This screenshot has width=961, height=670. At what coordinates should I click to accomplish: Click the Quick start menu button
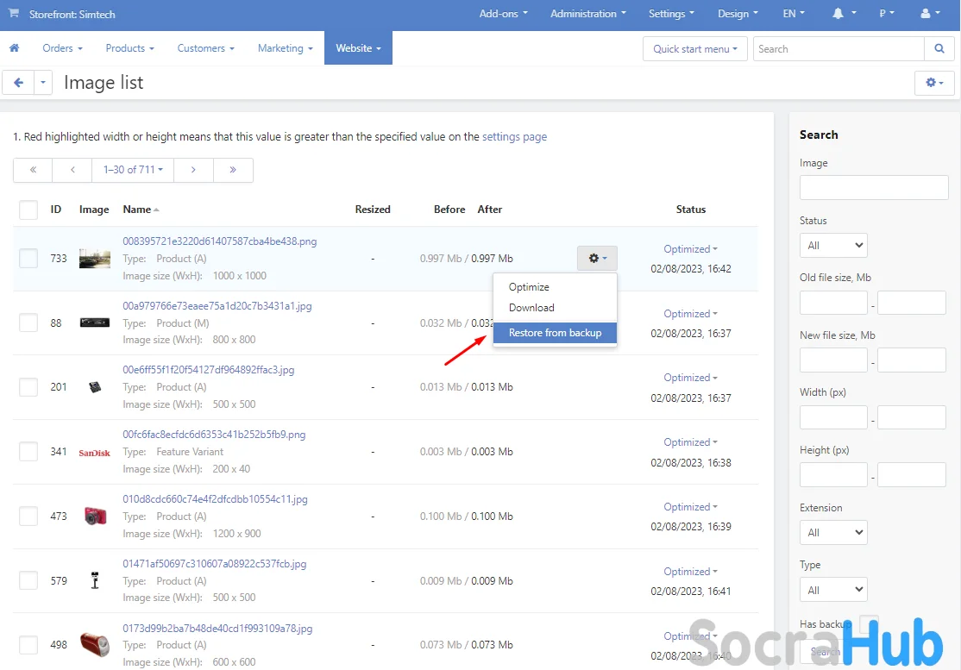[694, 49]
